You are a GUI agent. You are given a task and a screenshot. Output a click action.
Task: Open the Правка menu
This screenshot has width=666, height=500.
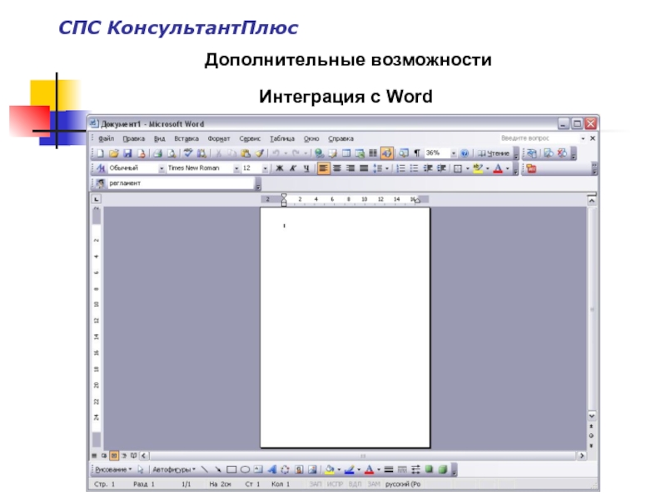[134, 138]
